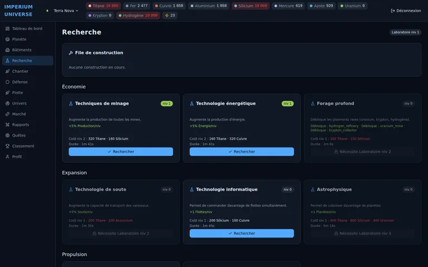
Task: Click the Déconnexion link
Action: [406, 11]
